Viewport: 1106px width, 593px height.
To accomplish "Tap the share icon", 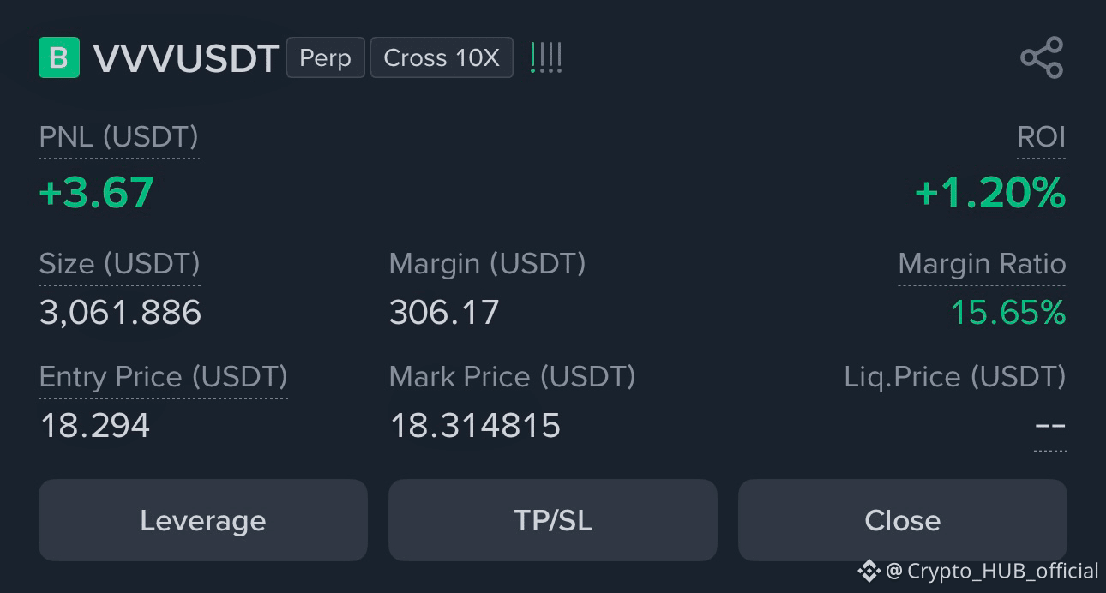I will tap(1042, 57).
